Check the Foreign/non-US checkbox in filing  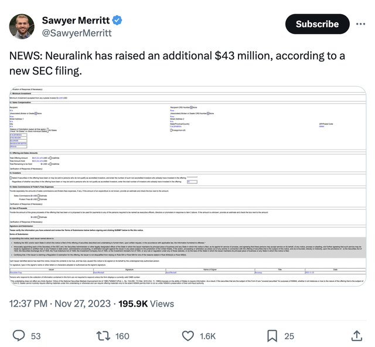coord(172,130)
